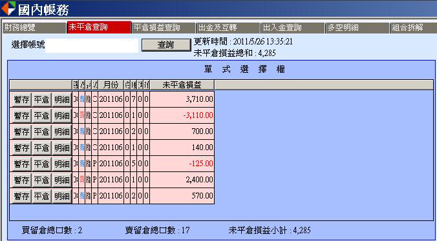Open 明細 for the 570.00 row

(62, 196)
